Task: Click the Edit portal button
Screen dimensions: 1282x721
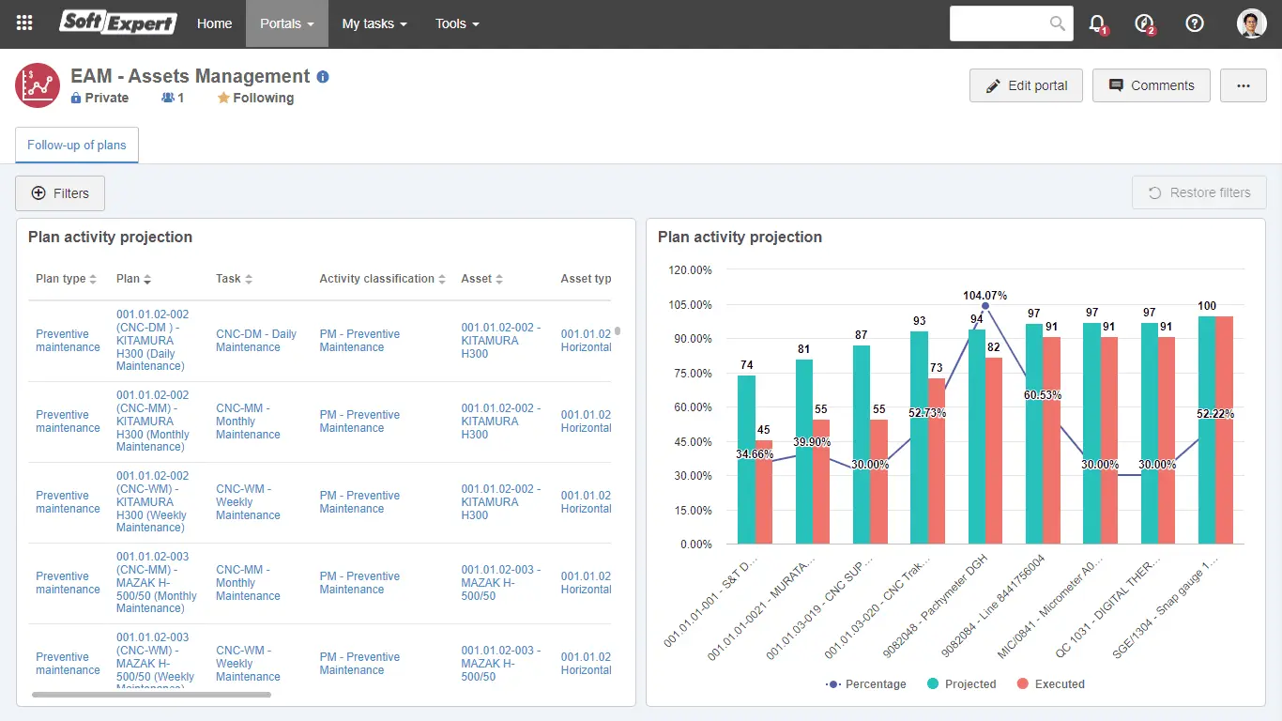Action: click(x=1026, y=85)
